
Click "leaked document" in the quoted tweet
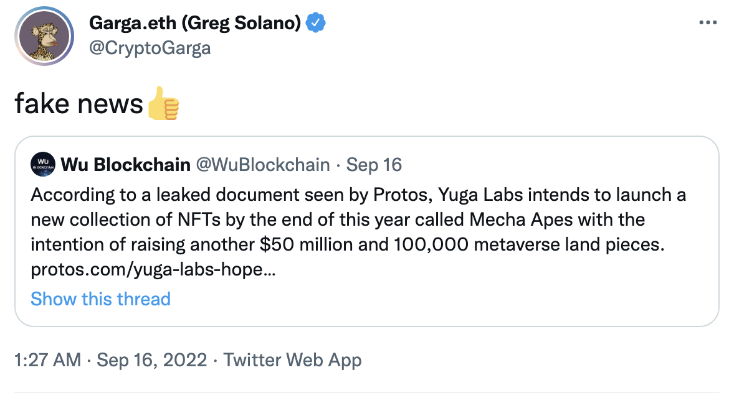click(185, 195)
